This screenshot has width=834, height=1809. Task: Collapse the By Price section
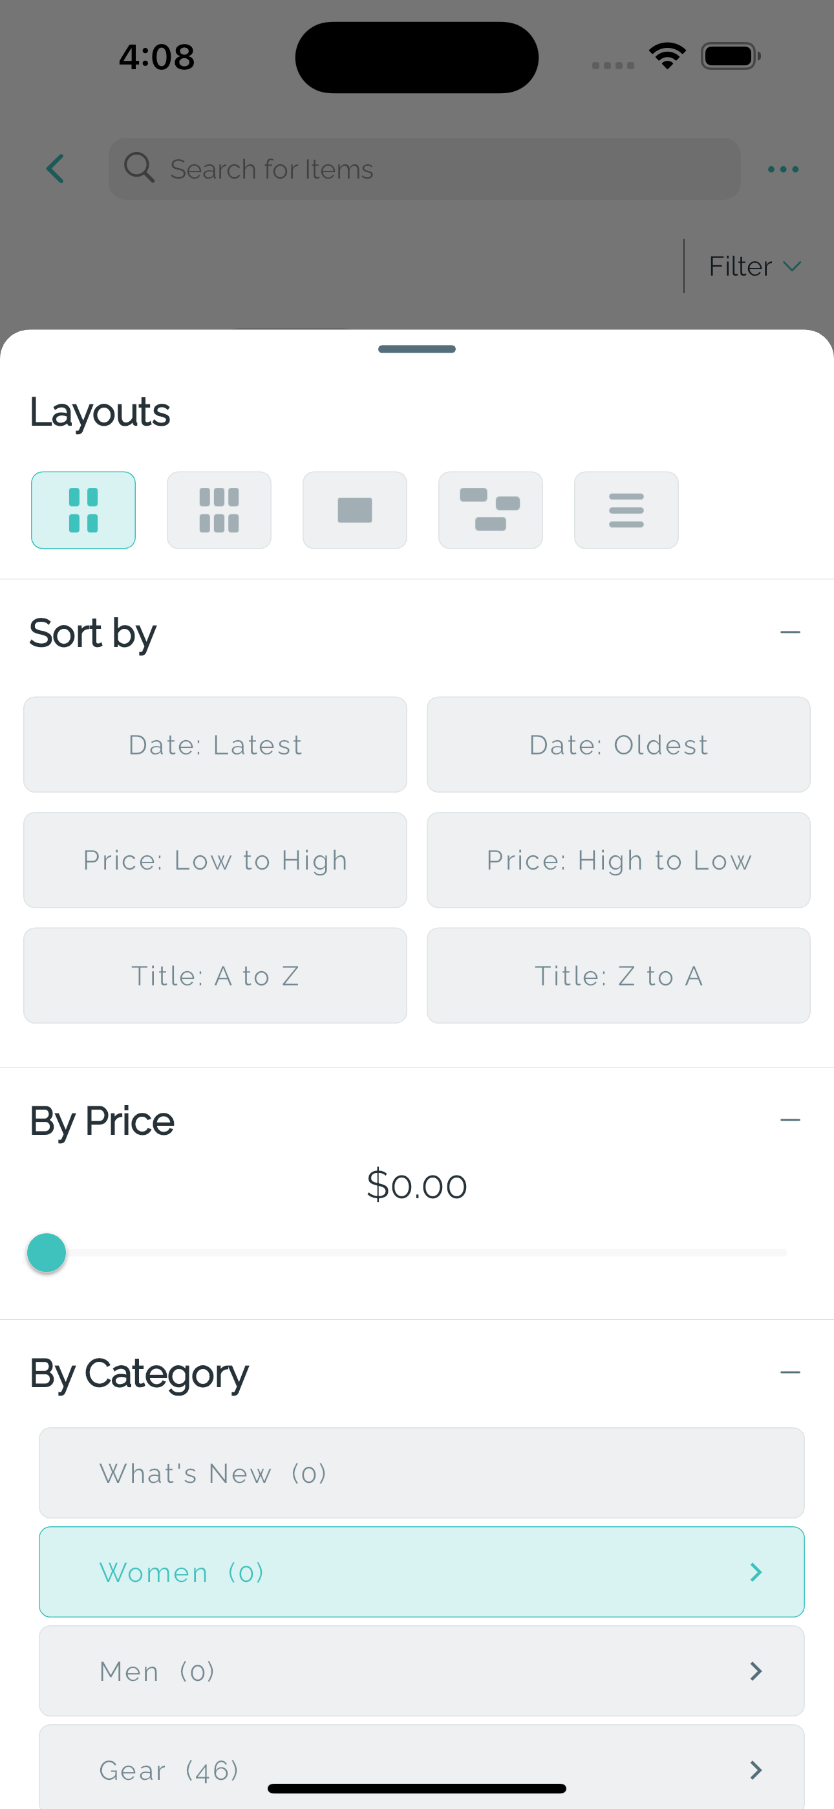tap(790, 1120)
